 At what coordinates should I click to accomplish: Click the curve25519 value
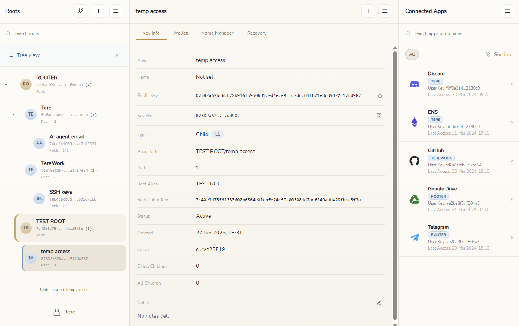210,250
